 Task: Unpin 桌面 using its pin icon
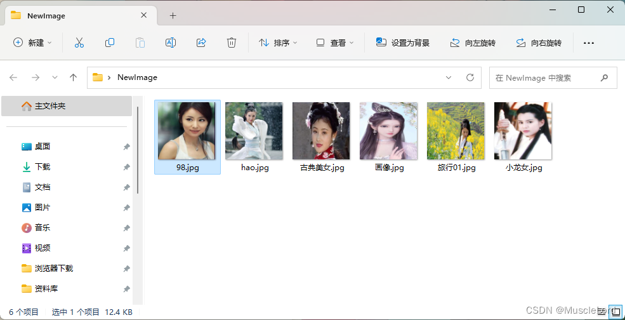point(126,147)
